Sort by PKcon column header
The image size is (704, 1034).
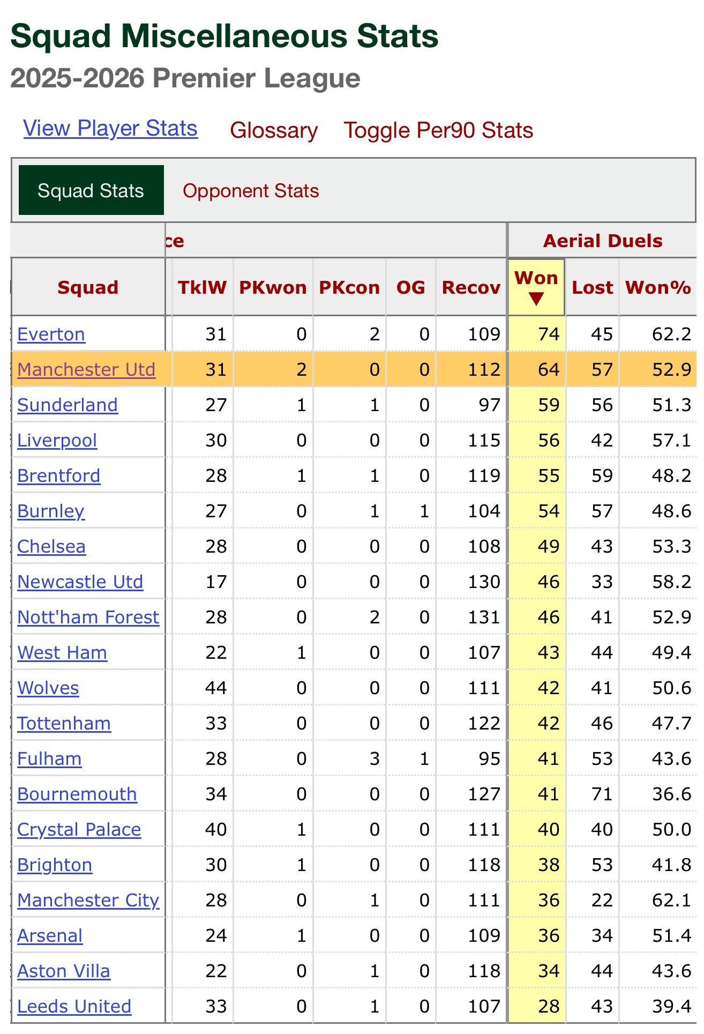349,287
